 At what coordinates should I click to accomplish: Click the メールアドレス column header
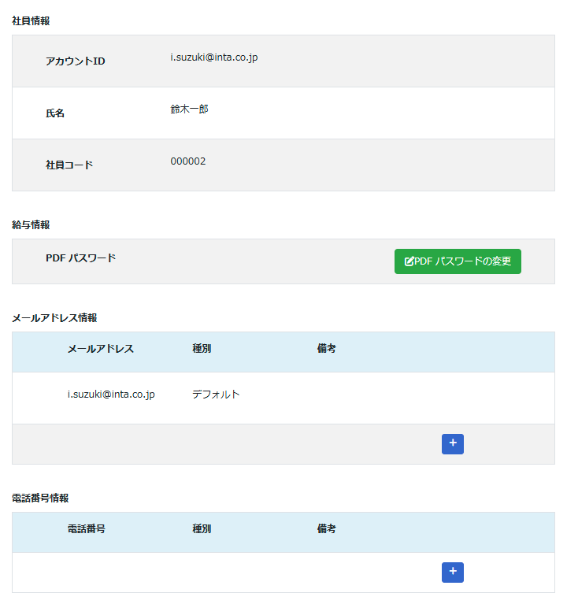click(100, 349)
